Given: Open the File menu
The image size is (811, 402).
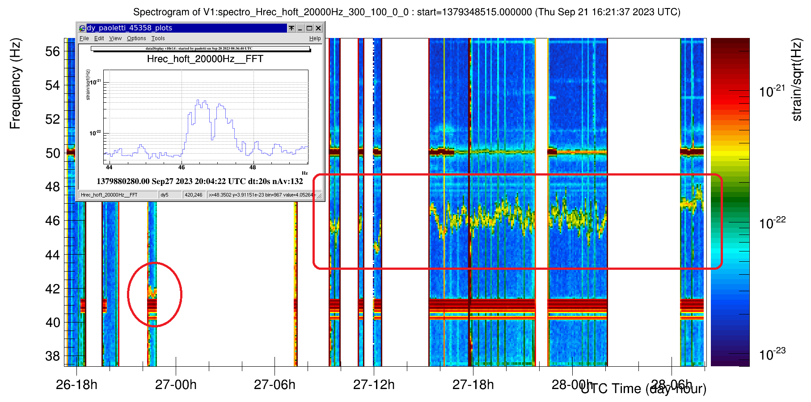Looking at the screenshot, I should pos(84,38).
